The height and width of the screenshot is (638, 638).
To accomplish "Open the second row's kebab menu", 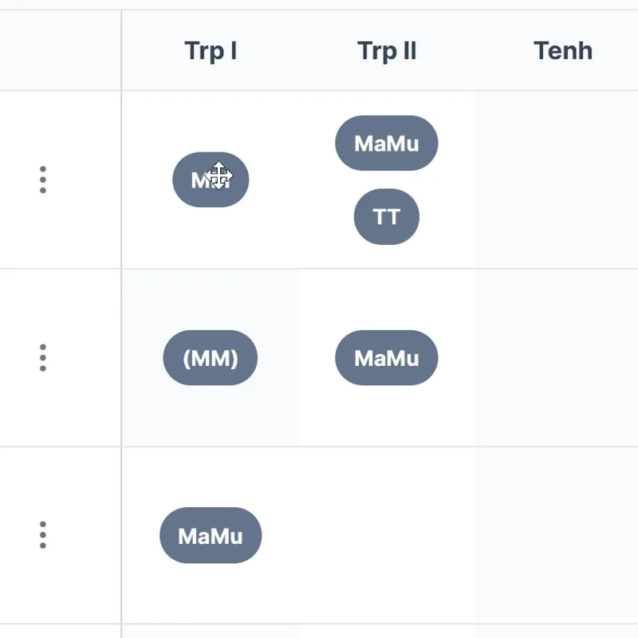I will [x=42, y=357].
